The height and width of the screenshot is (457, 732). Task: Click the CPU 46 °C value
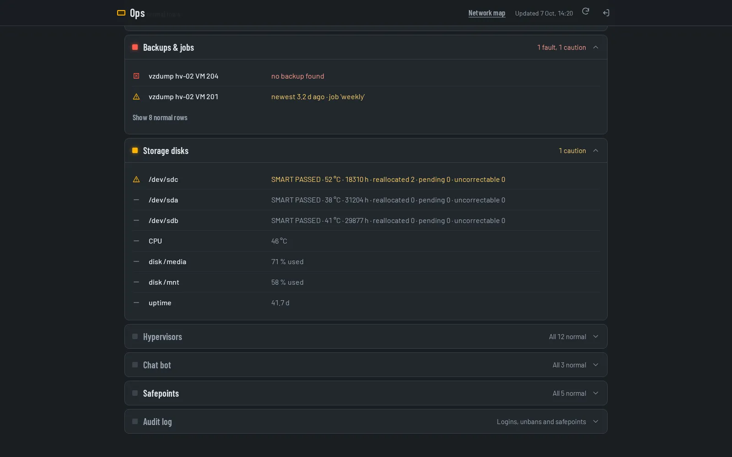(x=279, y=241)
